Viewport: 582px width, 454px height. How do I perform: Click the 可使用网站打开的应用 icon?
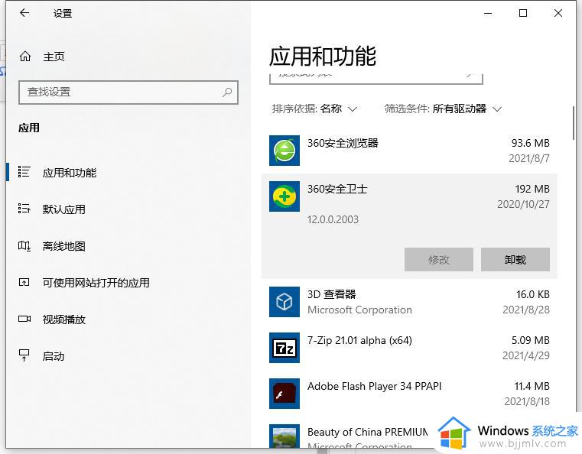tap(24, 283)
